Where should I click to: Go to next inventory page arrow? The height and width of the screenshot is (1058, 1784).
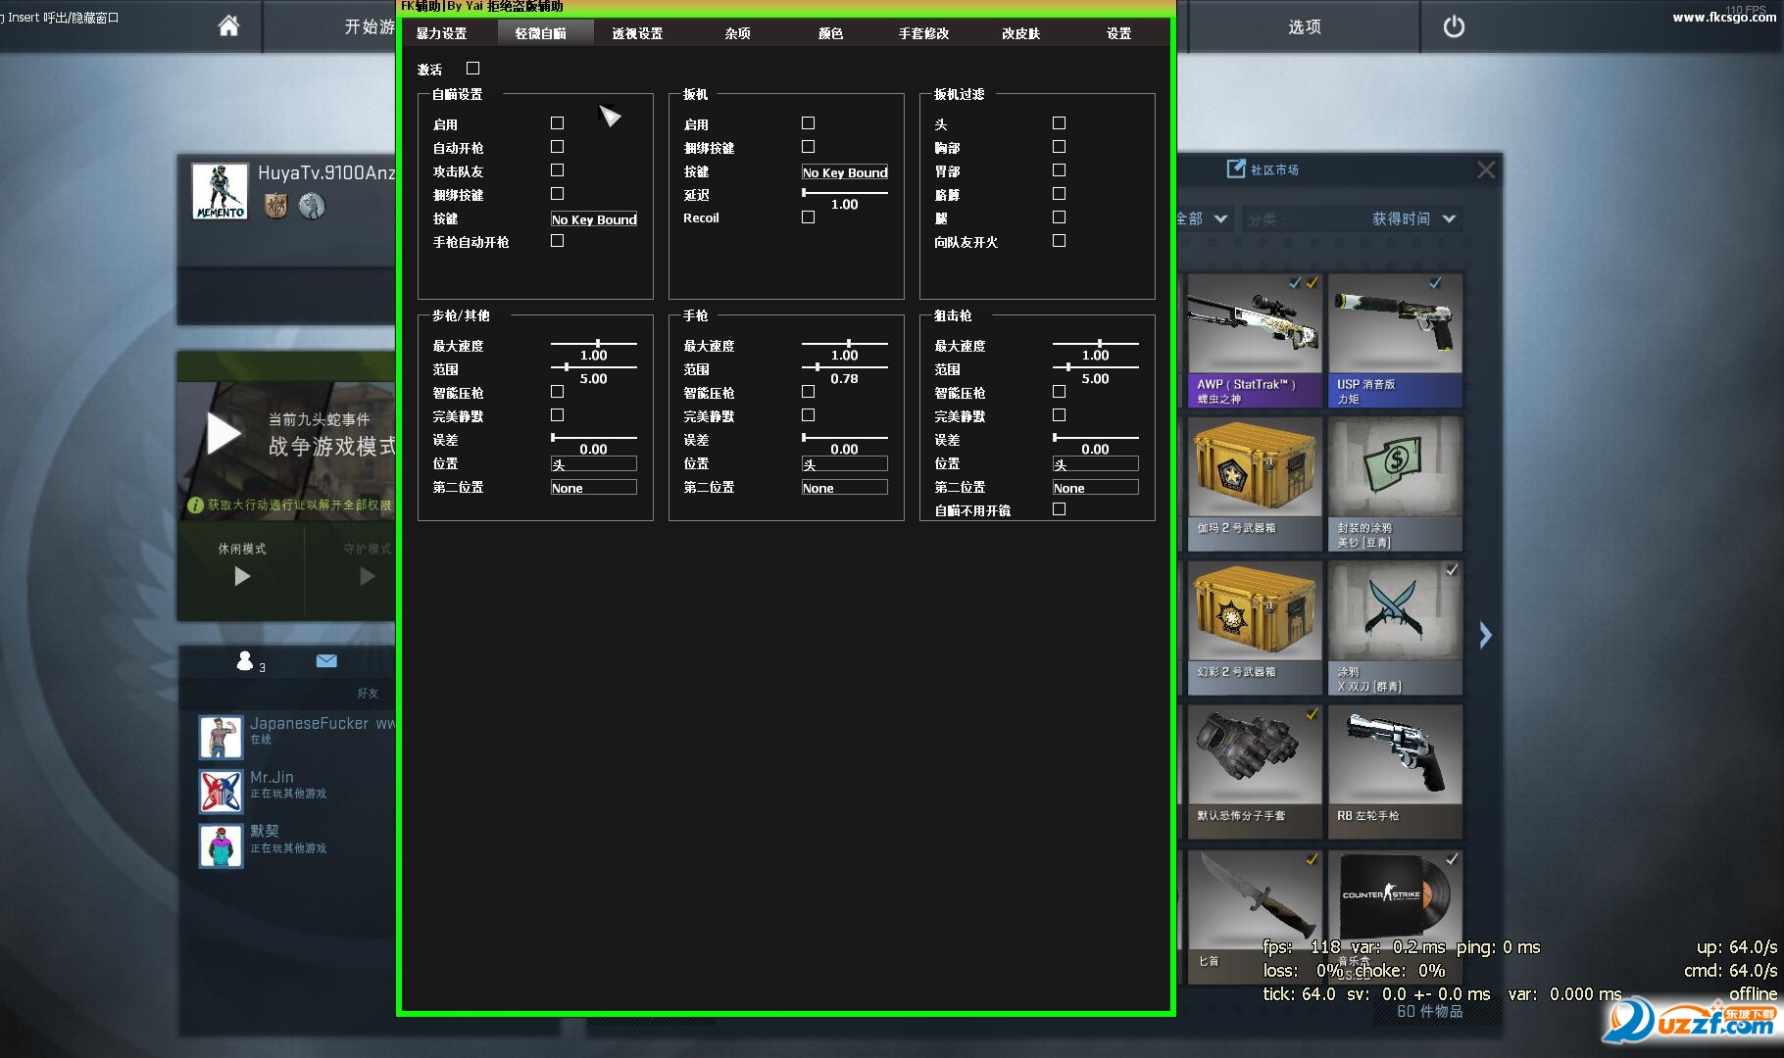[x=1486, y=636]
